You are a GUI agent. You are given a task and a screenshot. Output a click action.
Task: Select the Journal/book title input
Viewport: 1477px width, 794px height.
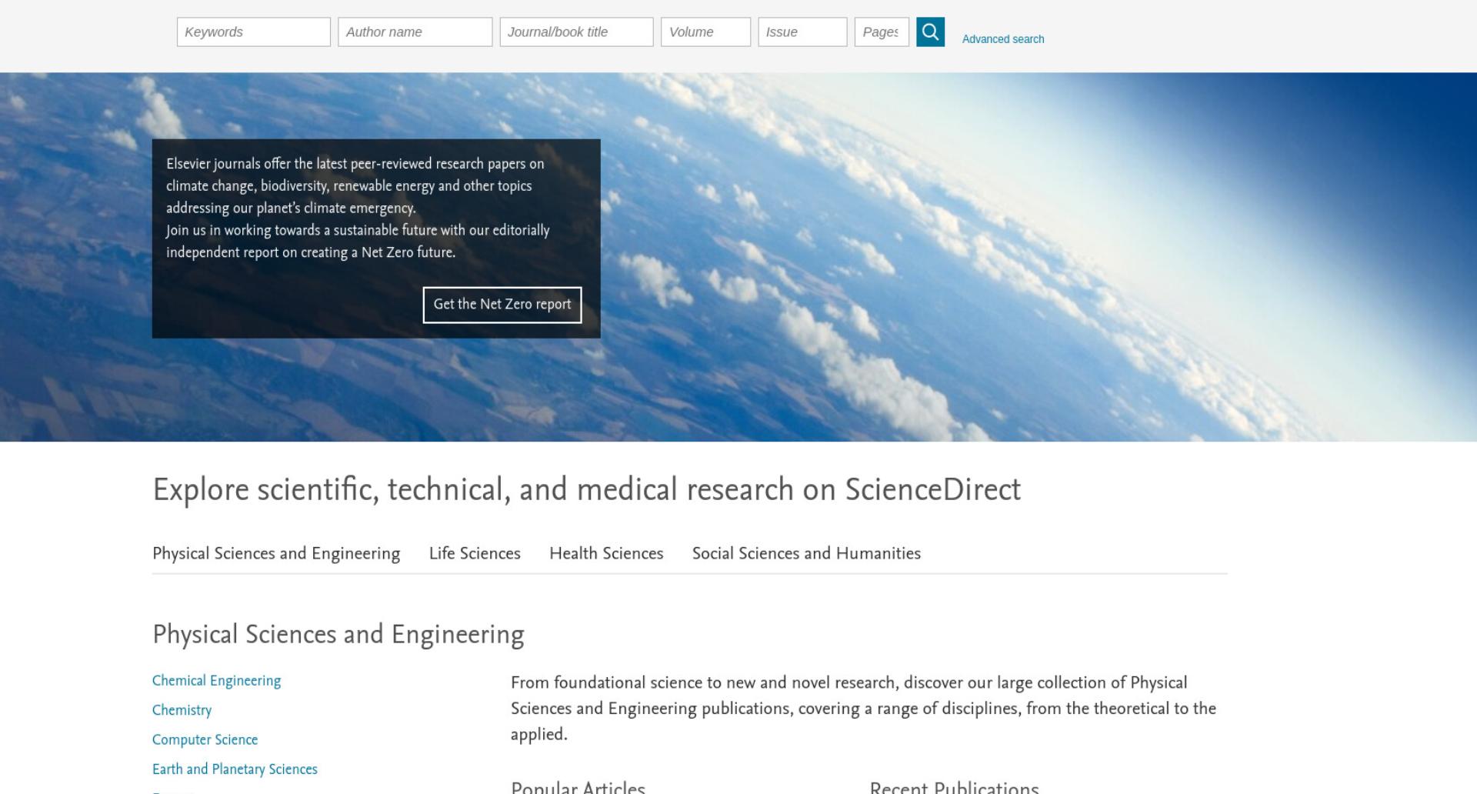(x=577, y=32)
